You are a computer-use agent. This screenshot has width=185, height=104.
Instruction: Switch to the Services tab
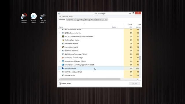(x=105, y=20)
